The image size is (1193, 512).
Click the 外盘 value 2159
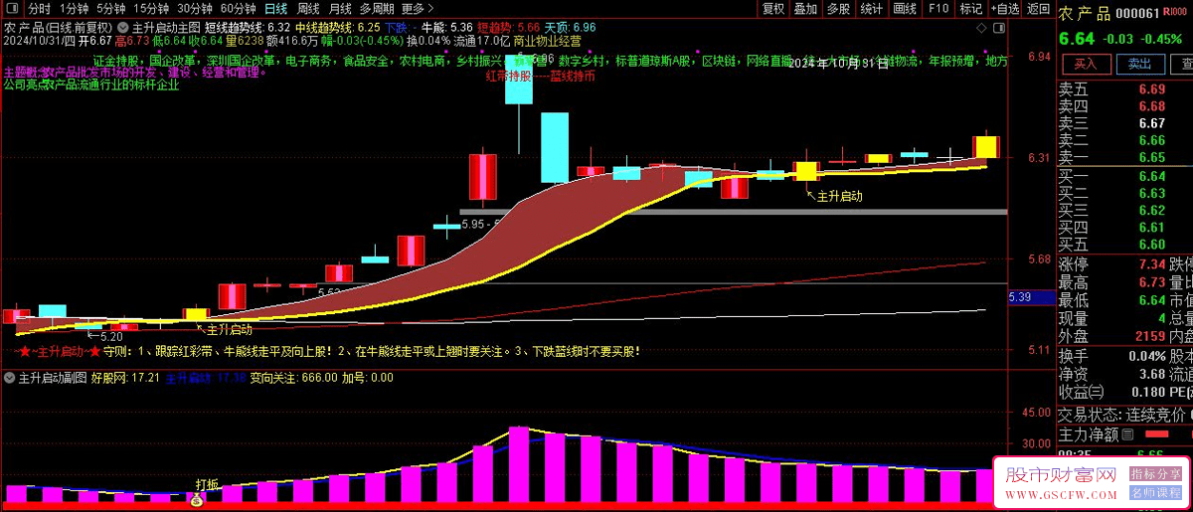click(1149, 336)
